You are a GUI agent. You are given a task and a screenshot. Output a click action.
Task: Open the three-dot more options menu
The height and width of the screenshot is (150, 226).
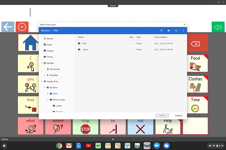pyautogui.click(x=183, y=30)
